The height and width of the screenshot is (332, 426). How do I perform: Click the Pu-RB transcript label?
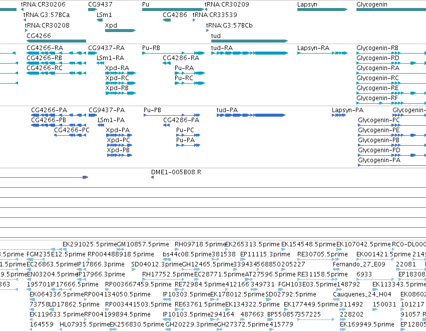(x=151, y=48)
